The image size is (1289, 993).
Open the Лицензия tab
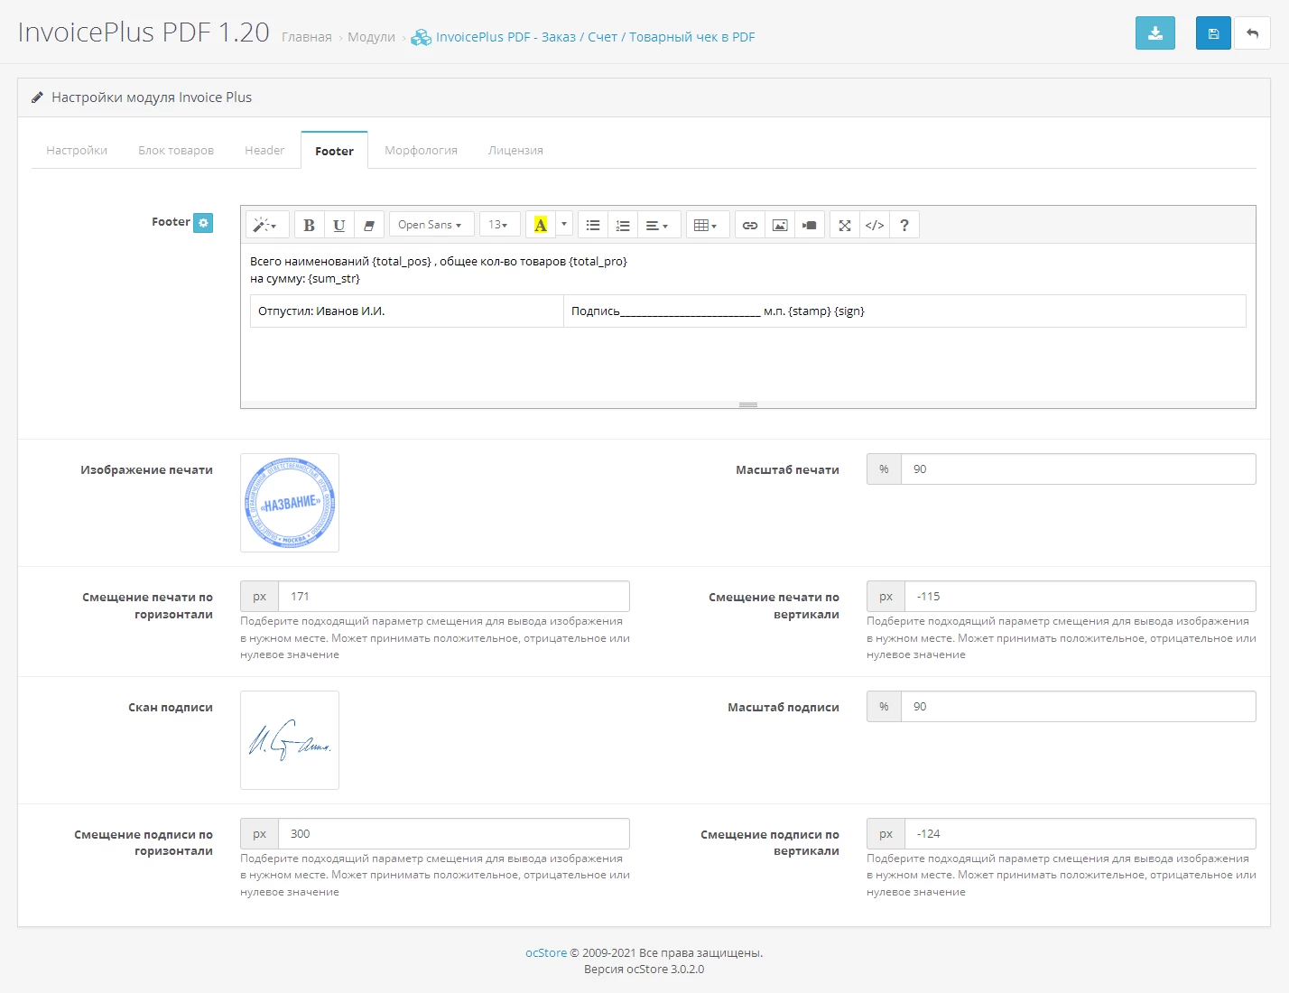point(515,151)
